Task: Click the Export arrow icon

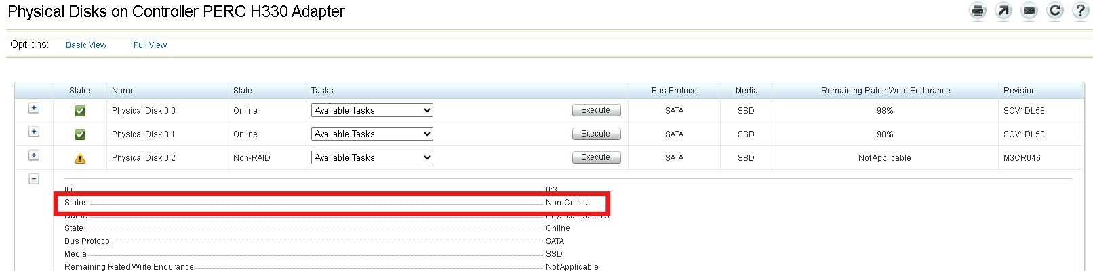Action: click(1003, 11)
